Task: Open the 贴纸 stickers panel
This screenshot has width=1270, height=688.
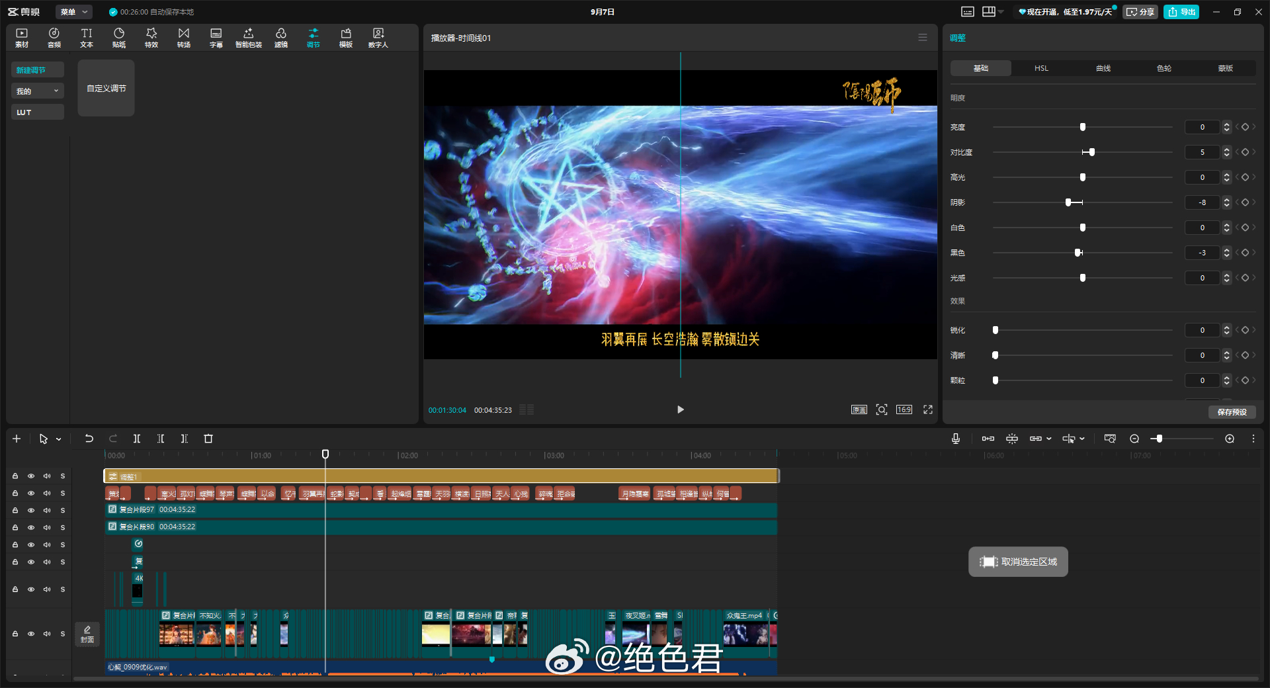Action: (x=119, y=38)
